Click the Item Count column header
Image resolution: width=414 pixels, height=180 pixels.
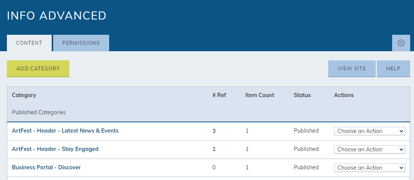coord(260,95)
